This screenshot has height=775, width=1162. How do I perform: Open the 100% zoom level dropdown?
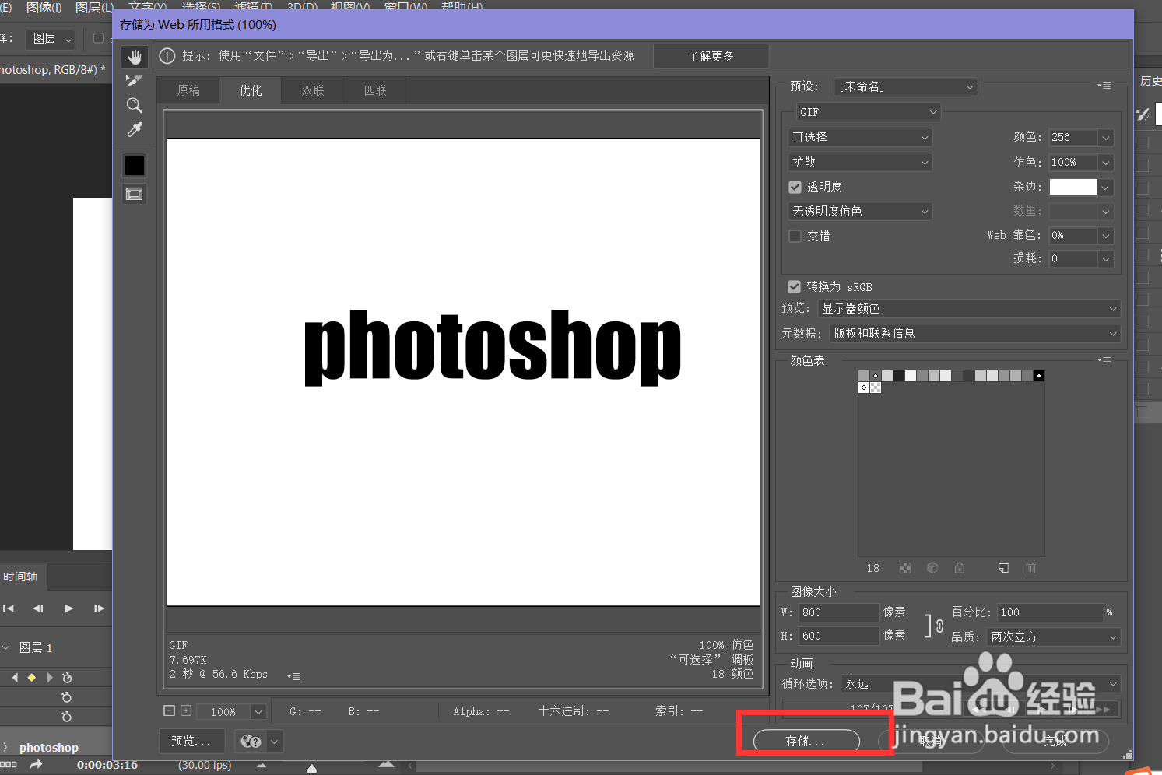(x=258, y=711)
